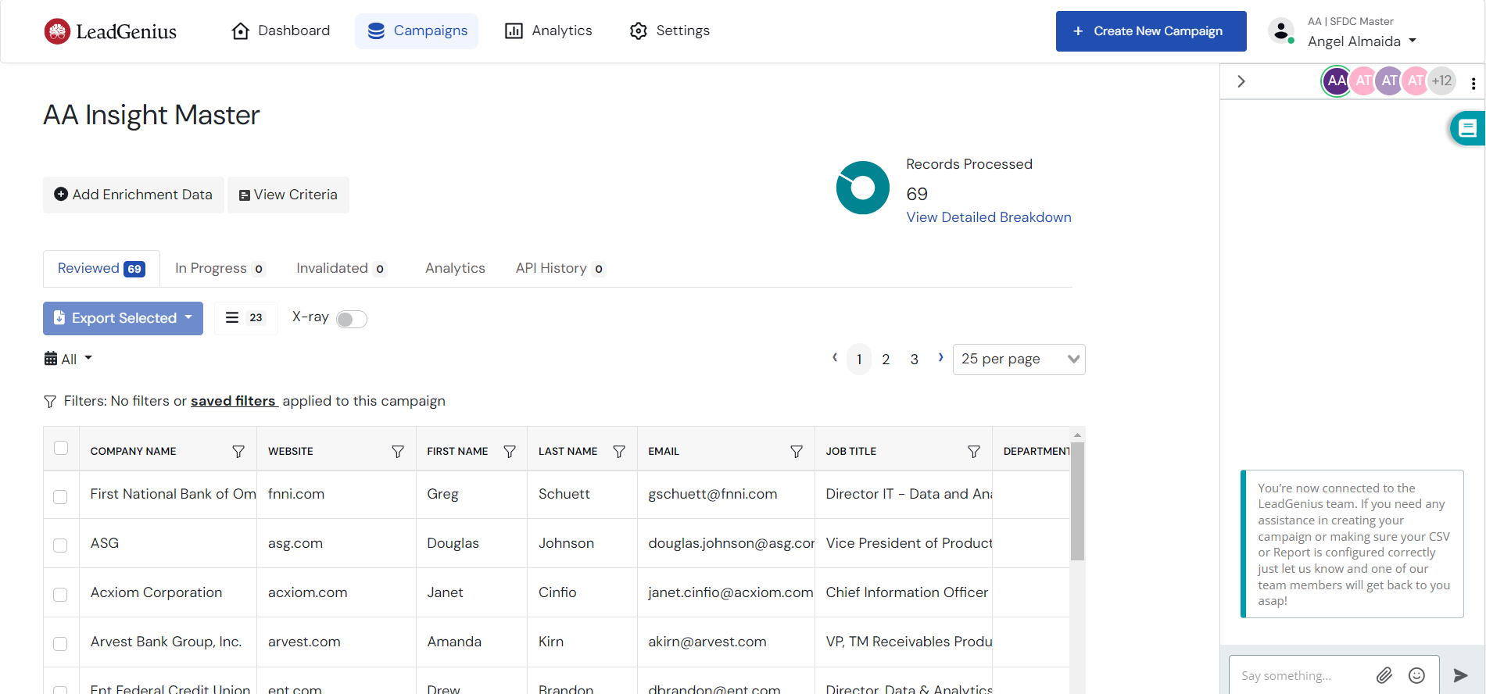Screen dimensions: 1486x694
Task: Click the purple AA participant avatar
Action: coord(1336,80)
